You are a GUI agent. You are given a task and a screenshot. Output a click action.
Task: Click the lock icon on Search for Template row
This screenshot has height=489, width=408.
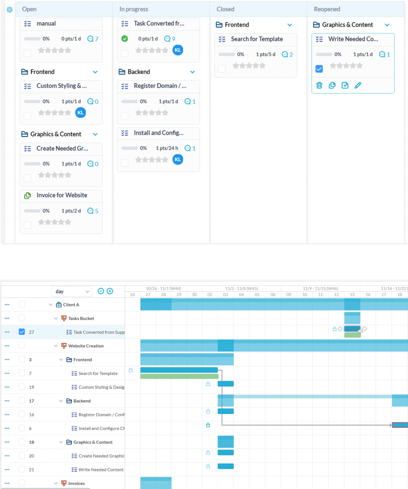tap(131, 369)
